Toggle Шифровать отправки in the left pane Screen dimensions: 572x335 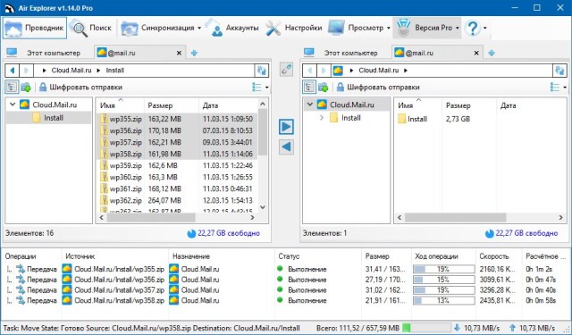80,88
